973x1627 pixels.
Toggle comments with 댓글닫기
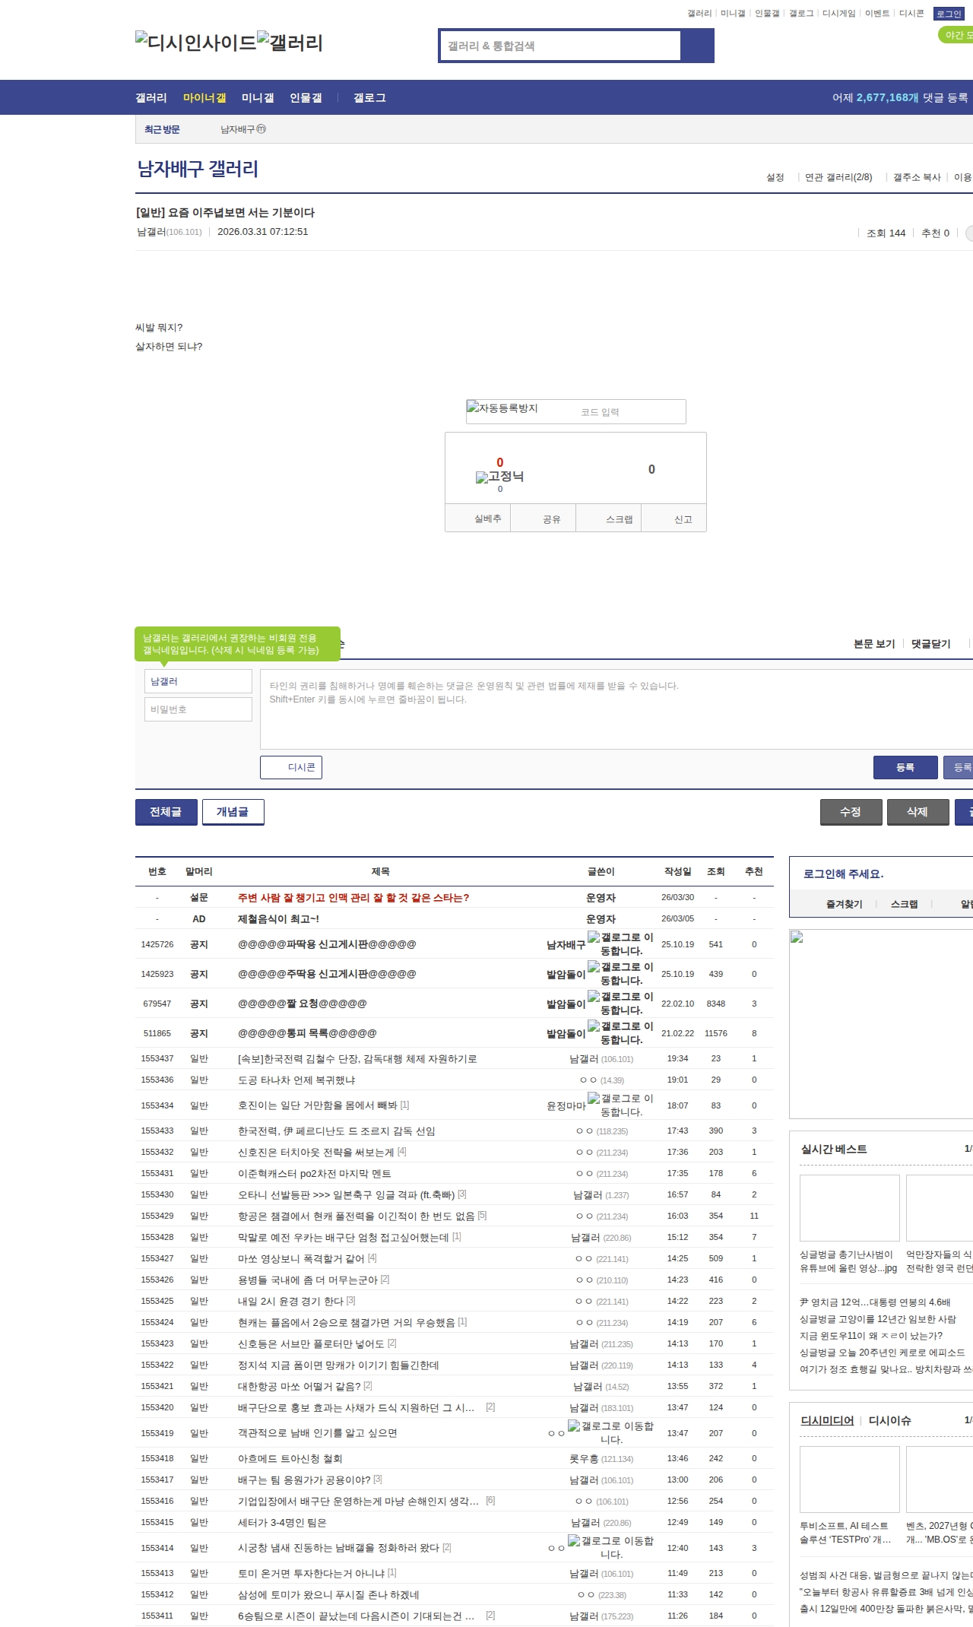tap(930, 644)
